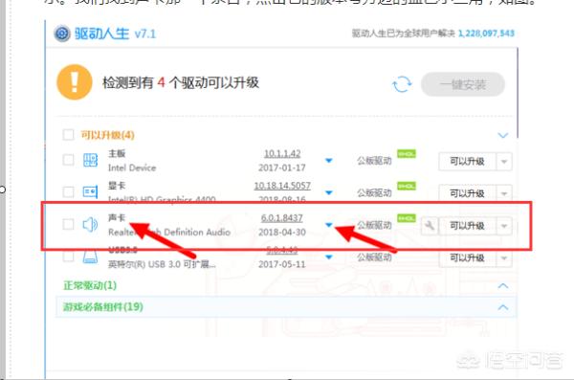Click the wrench repair icon for 声卡
Viewport: 574px width, 380px height.
point(430,225)
